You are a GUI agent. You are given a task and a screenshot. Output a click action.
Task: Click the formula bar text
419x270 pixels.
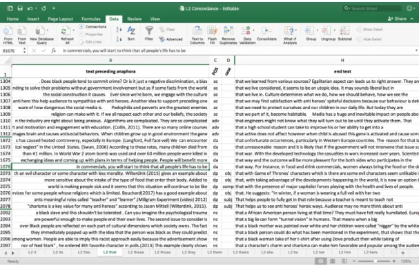[x=124, y=50]
